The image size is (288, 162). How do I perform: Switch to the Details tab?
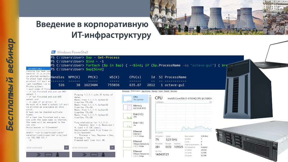[x=166, y=91]
